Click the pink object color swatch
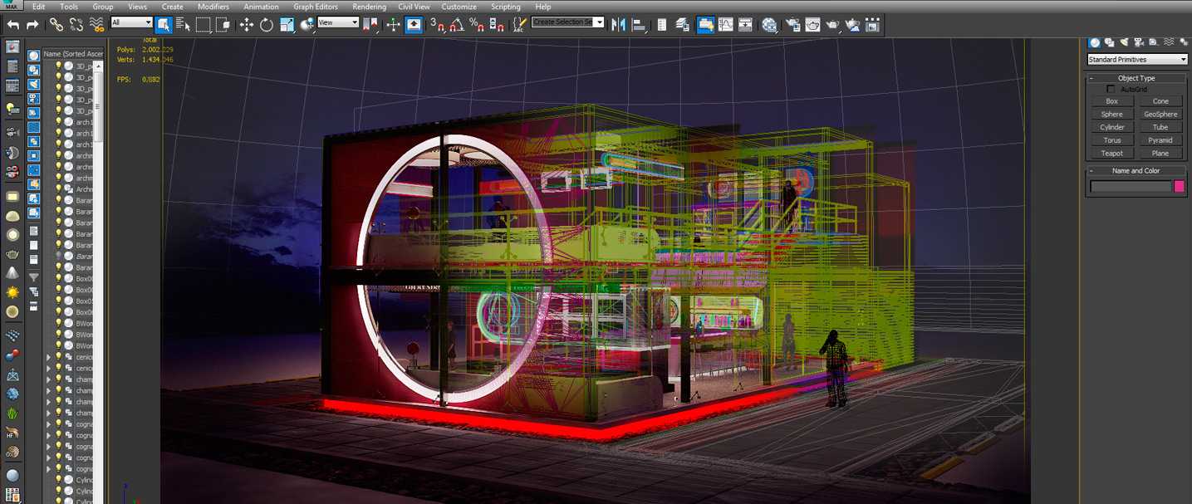This screenshot has width=1192, height=504. pos(1179,187)
